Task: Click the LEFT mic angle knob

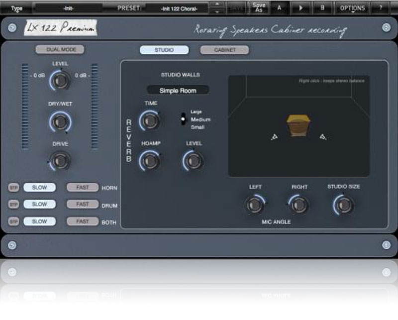Action: pos(255,204)
